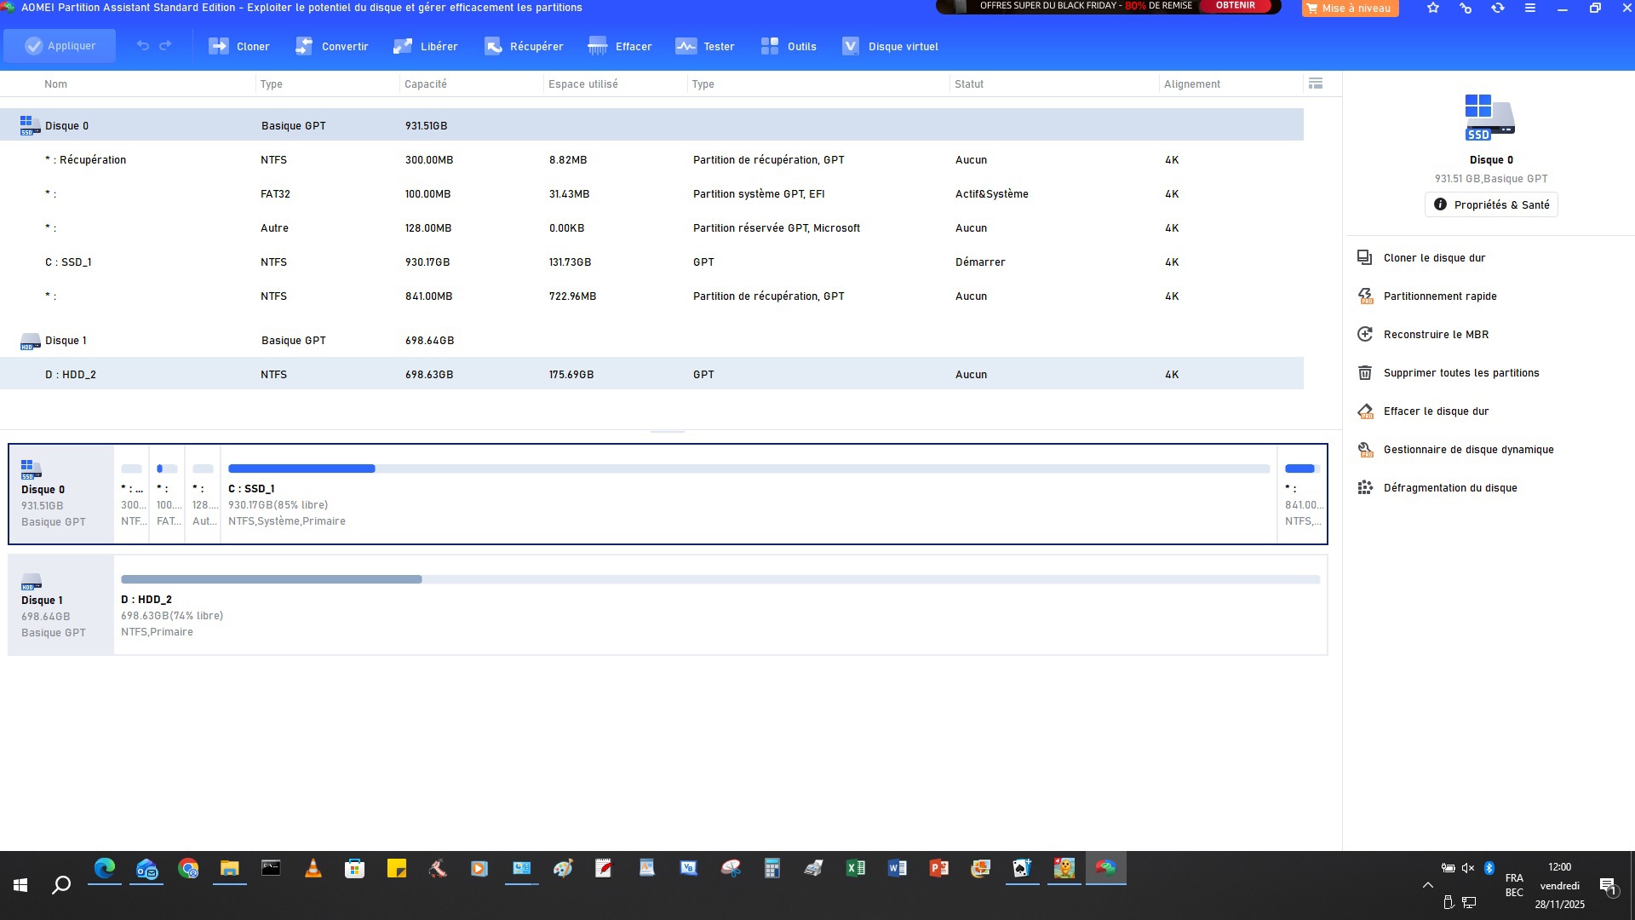
Task: Choose Supprimer toutes les partitions
Action: pyautogui.click(x=1460, y=373)
